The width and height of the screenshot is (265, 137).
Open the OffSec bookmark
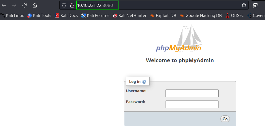tap(234, 16)
